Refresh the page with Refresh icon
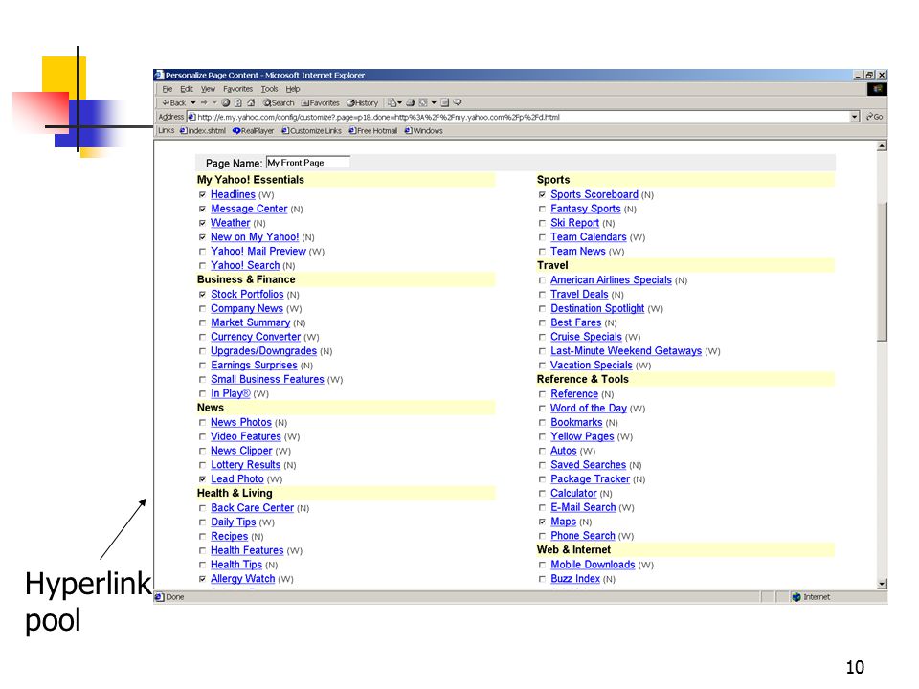Image resolution: width=919 pixels, height=689 pixels. tap(238, 102)
